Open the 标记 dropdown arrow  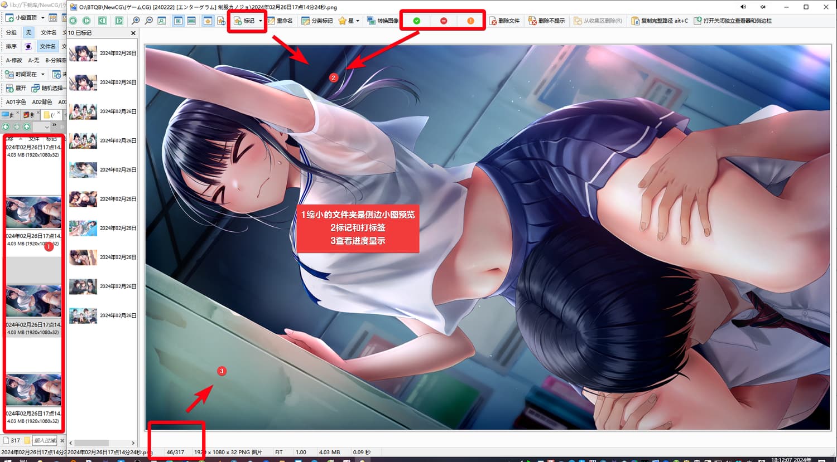260,21
